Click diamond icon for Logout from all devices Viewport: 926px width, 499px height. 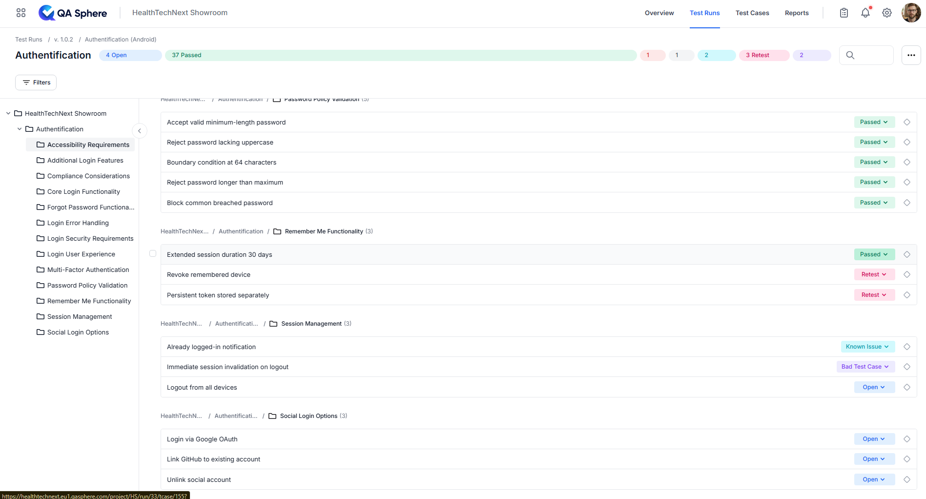907,387
